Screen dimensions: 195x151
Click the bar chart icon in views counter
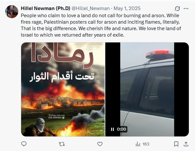138,144
